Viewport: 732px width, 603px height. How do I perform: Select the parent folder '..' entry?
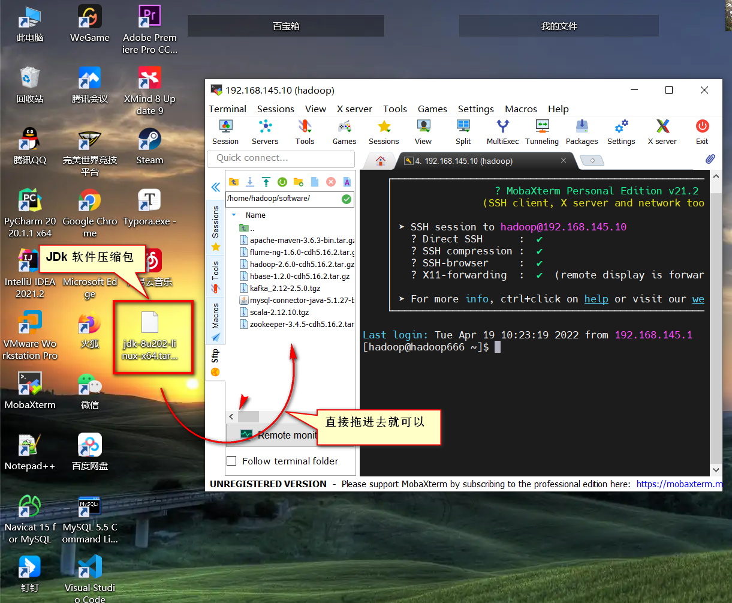pyautogui.click(x=248, y=228)
